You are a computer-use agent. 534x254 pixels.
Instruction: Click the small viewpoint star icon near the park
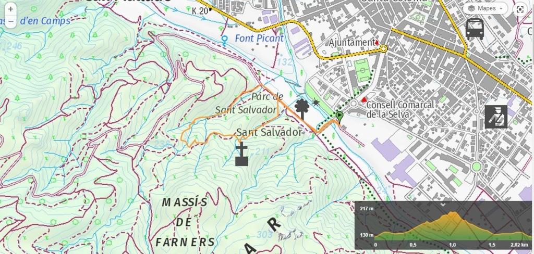[x=315, y=102]
